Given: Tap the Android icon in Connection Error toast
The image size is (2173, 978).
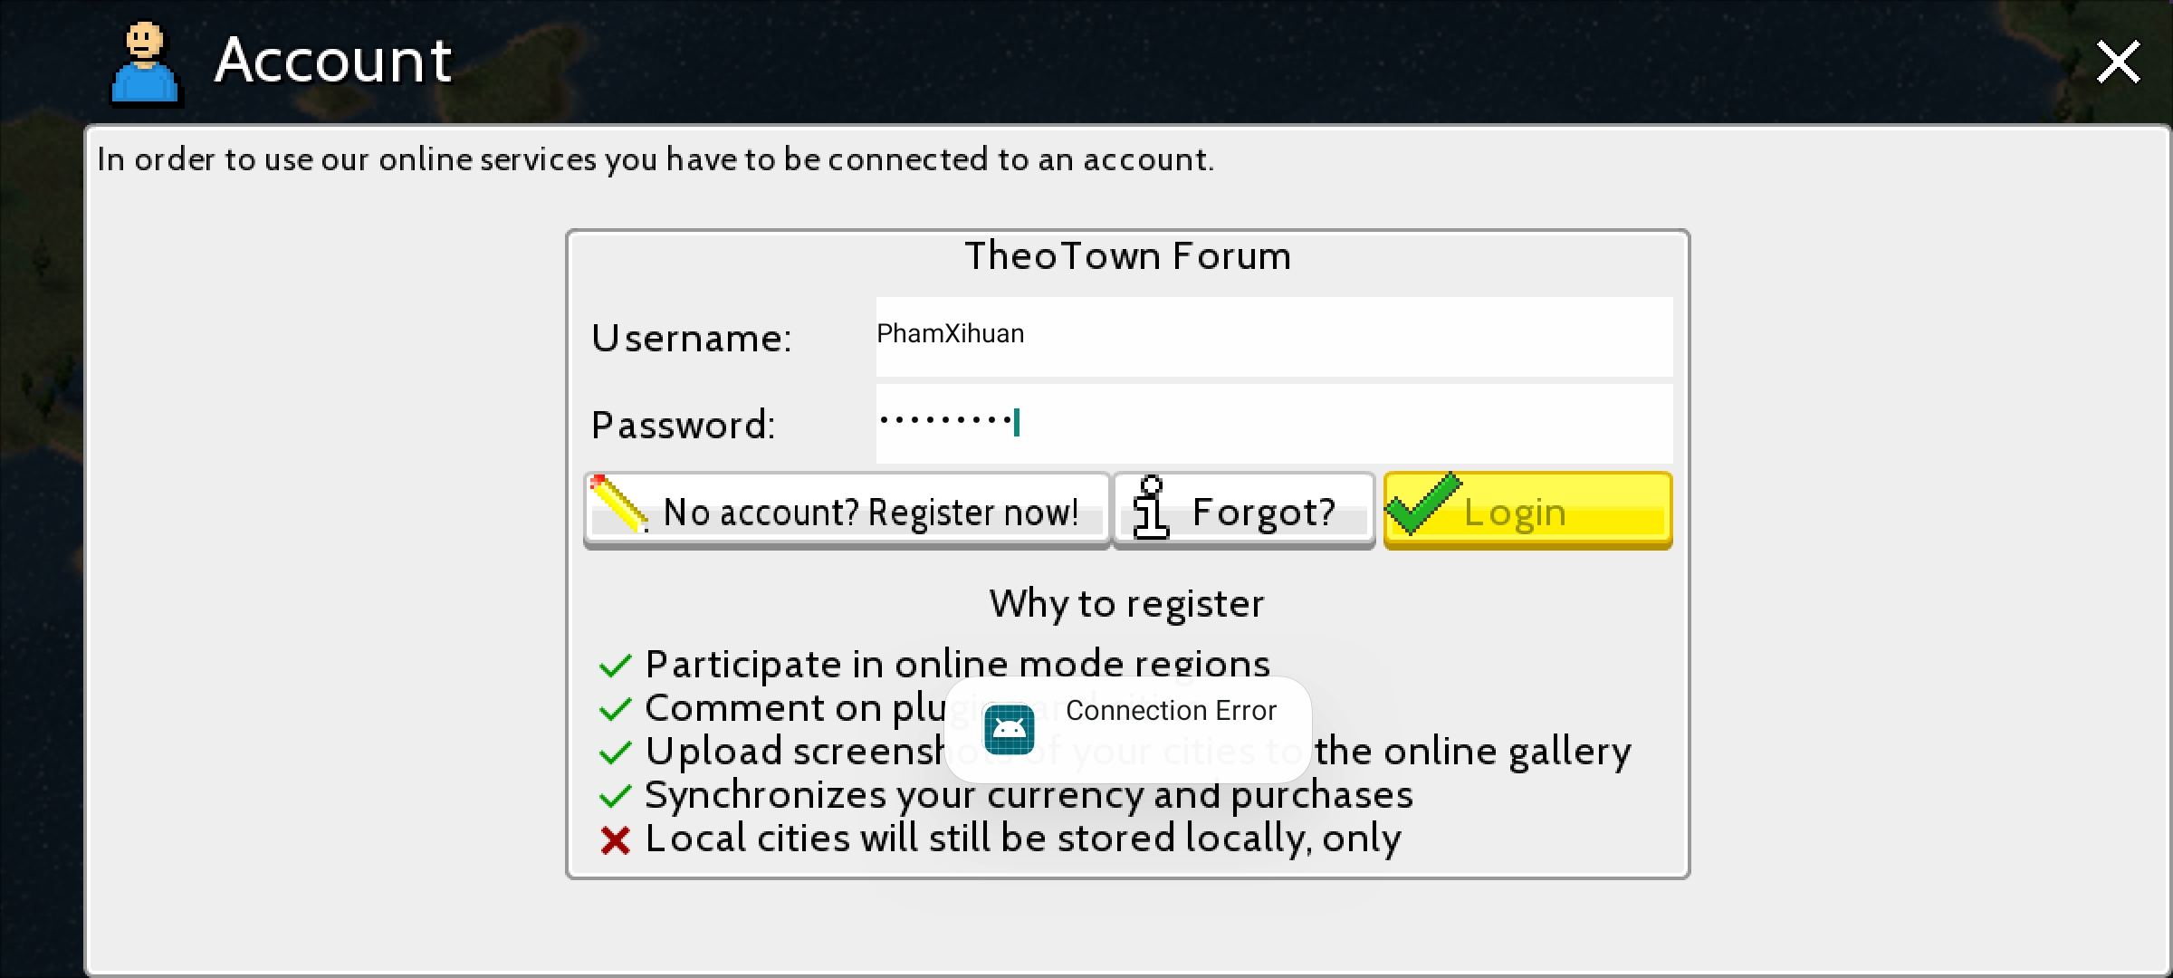Looking at the screenshot, I should [x=1010, y=729].
